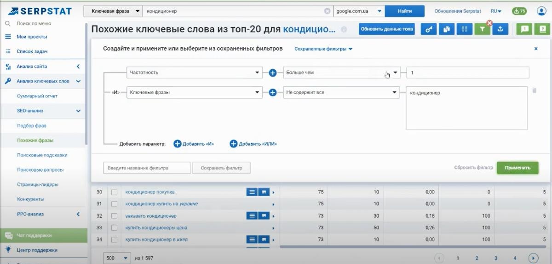Click 'Добавить «ИЛИ»' parameter button

pyautogui.click(x=253, y=144)
